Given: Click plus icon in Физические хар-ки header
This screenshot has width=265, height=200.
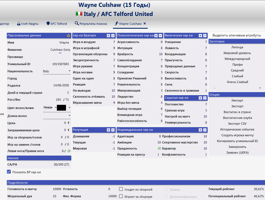Looking at the screenshot, I should click(x=200, y=36).
